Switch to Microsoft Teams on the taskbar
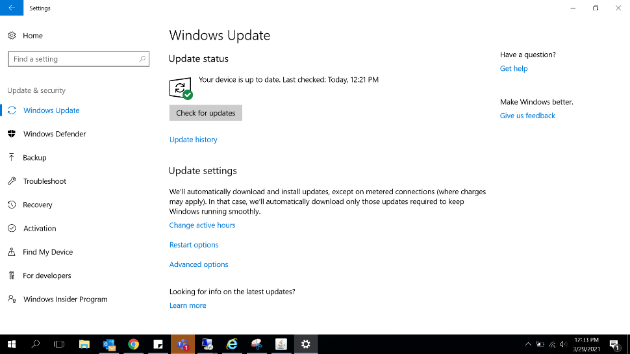This screenshot has height=354, width=630. pos(183,344)
